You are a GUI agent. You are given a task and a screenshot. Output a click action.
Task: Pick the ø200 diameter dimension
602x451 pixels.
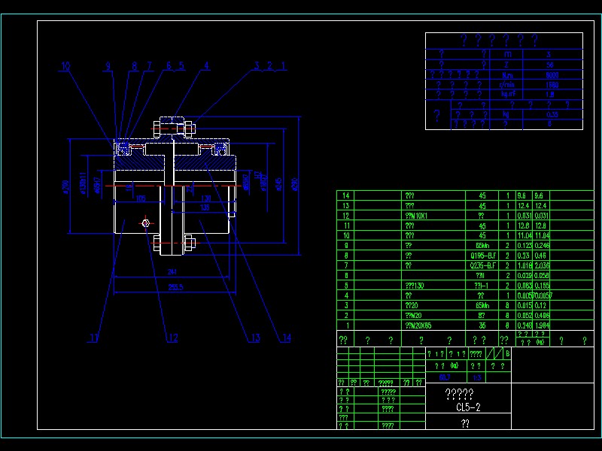pyautogui.click(x=65, y=187)
